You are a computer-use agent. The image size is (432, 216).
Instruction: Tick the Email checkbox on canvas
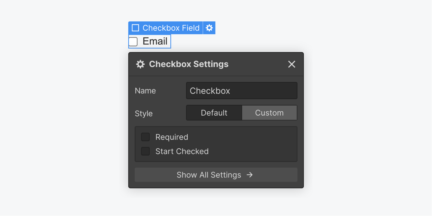(133, 42)
